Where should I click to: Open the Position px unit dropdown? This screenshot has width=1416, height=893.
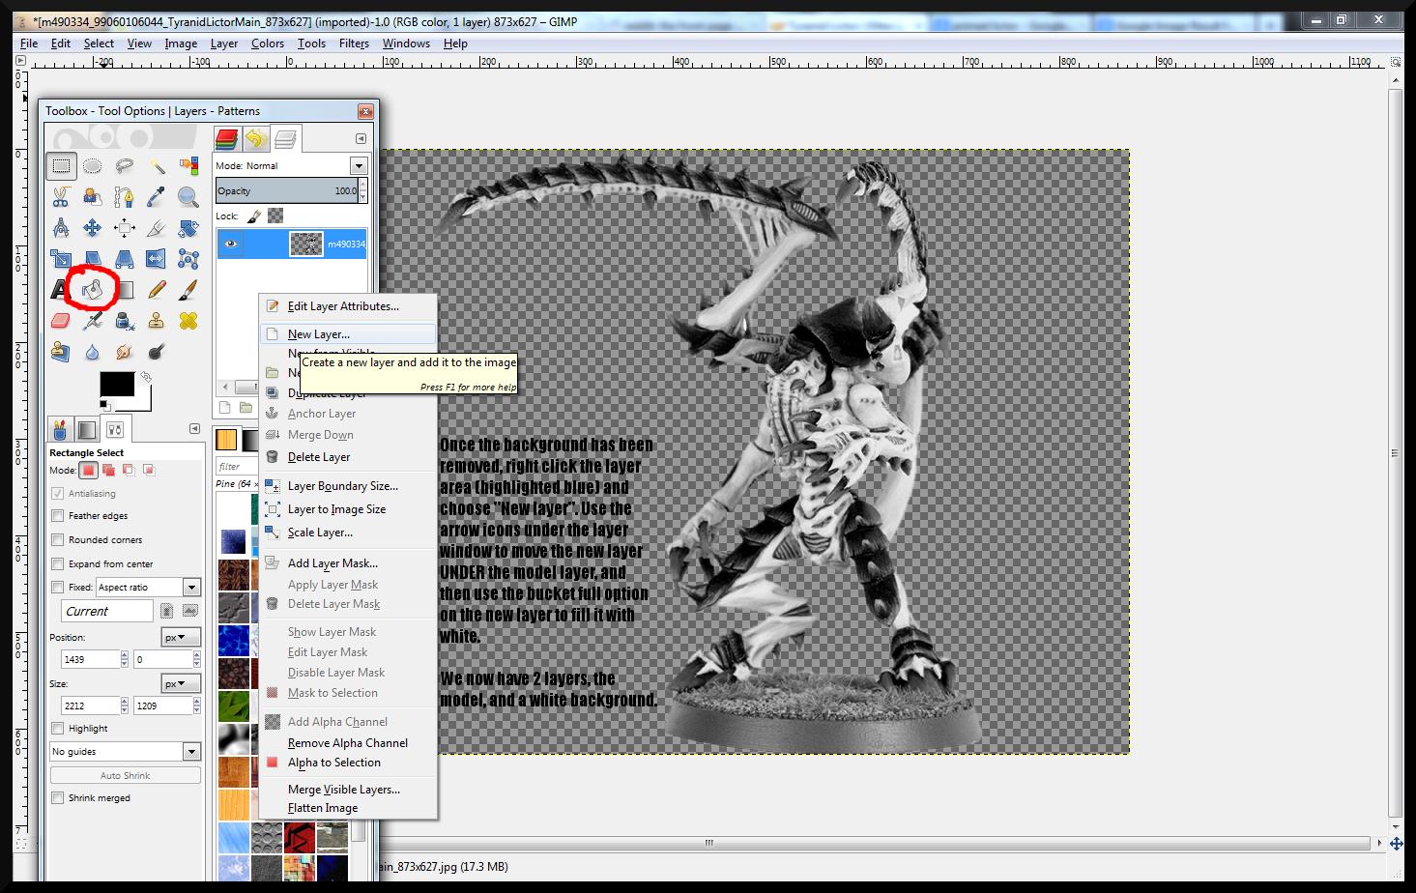pyautogui.click(x=181, y=638)
